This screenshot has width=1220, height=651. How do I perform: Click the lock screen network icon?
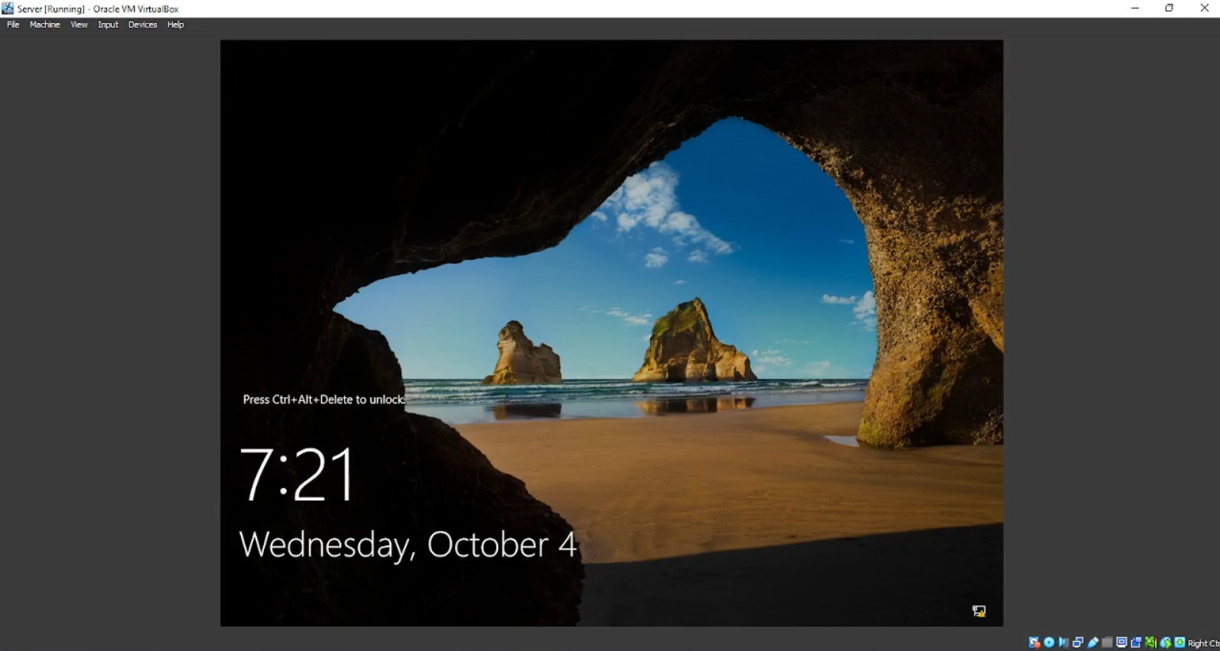click(978, 611)
